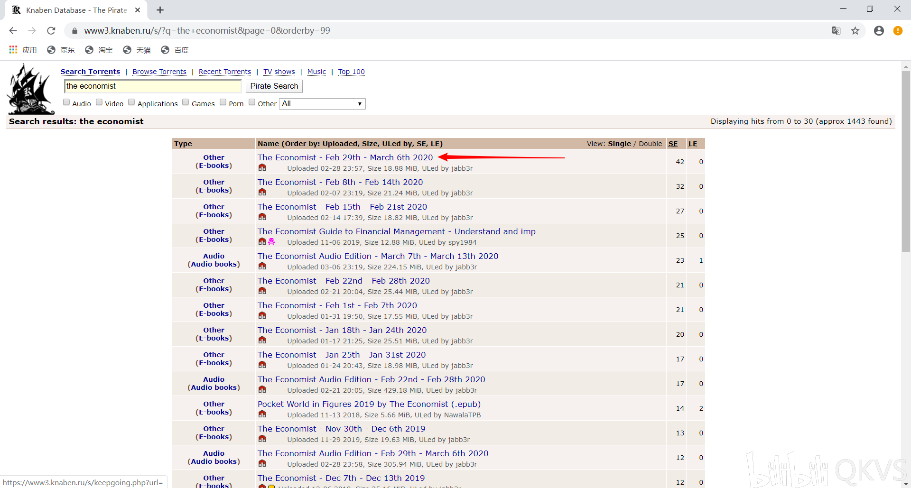Open the translate page icon in address bar
The height and width of the screenshot is (488, 911).
point(836,31)
